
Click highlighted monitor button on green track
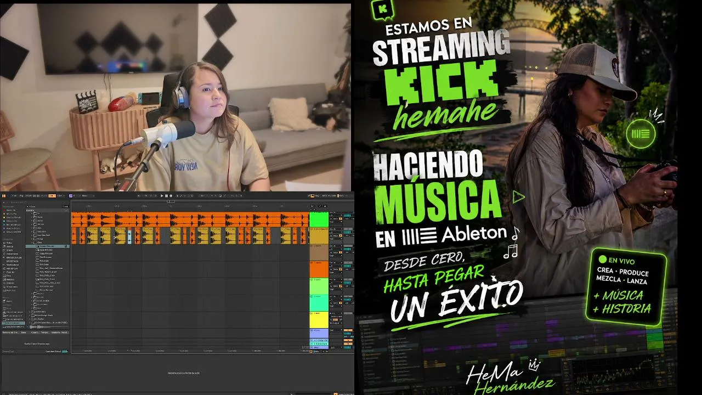coord(340,218)
